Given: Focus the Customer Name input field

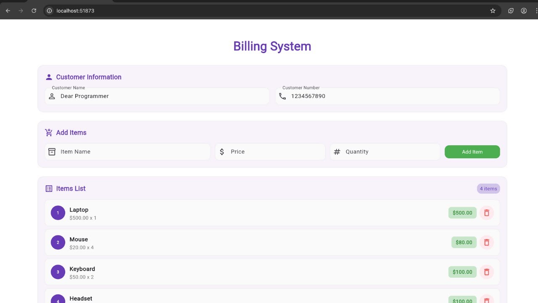Looking at the screenshot, I should coord(157,96).
